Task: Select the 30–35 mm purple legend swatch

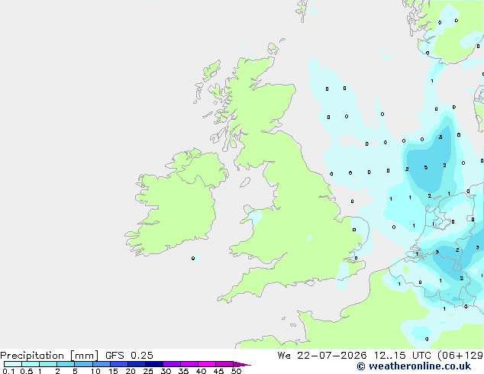Action: click(172, 364)
